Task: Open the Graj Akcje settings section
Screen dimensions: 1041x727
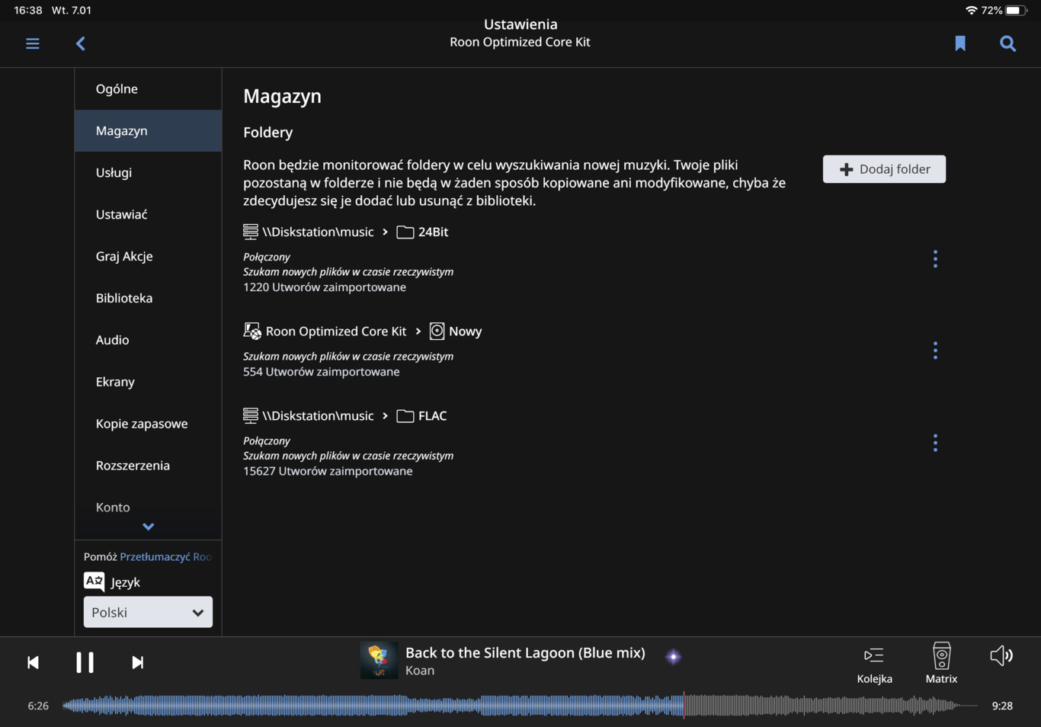Action: pyautogui.click(x=148, y=257)
